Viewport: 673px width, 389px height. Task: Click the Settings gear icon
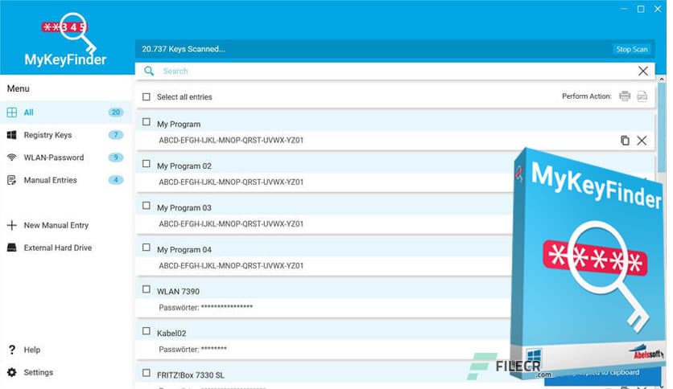[x=12, y=372]
